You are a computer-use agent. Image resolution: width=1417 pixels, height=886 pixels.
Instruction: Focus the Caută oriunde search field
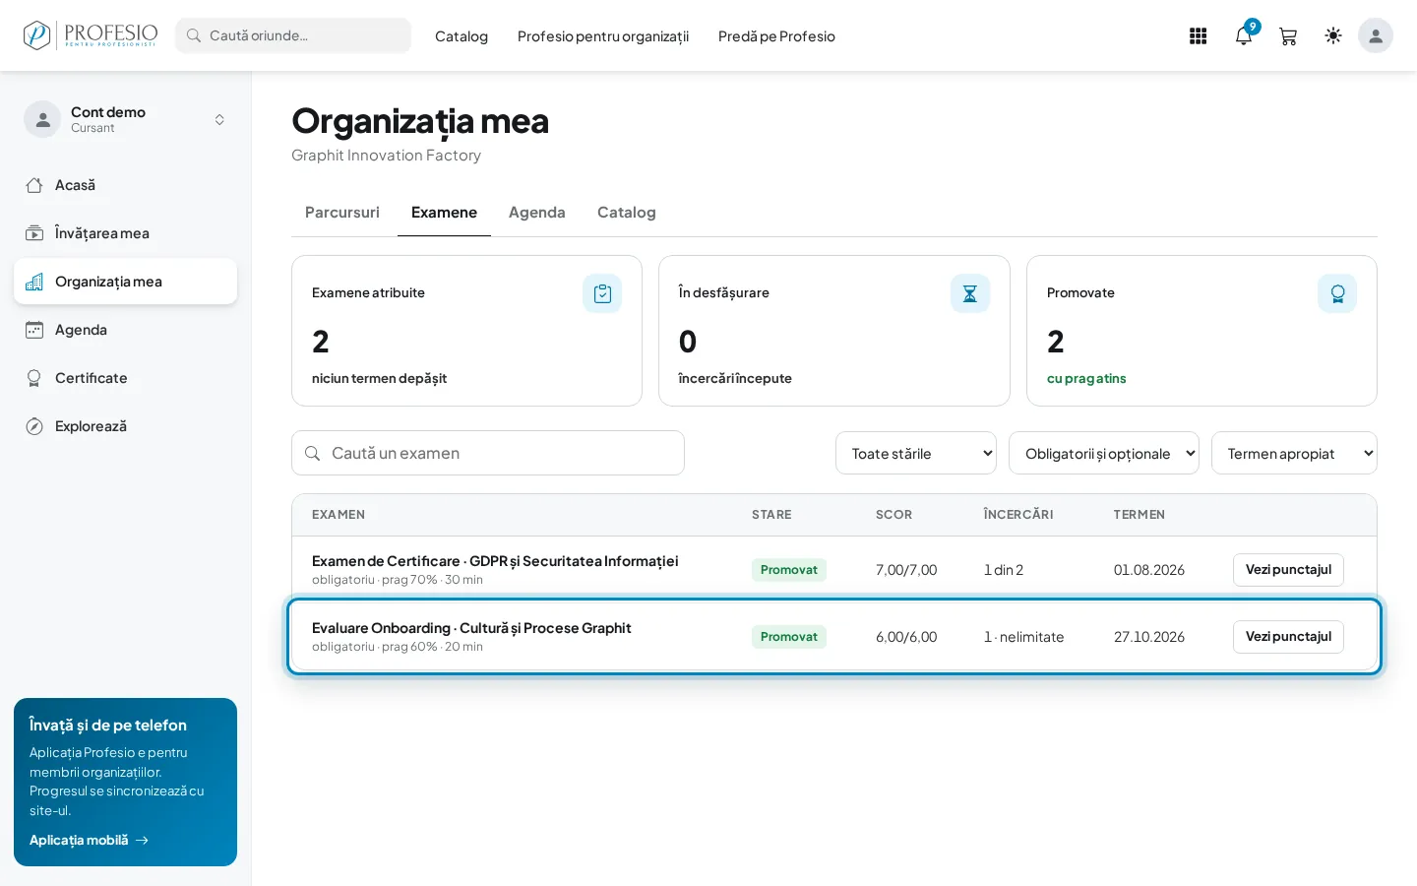click(x=293, y=35)
